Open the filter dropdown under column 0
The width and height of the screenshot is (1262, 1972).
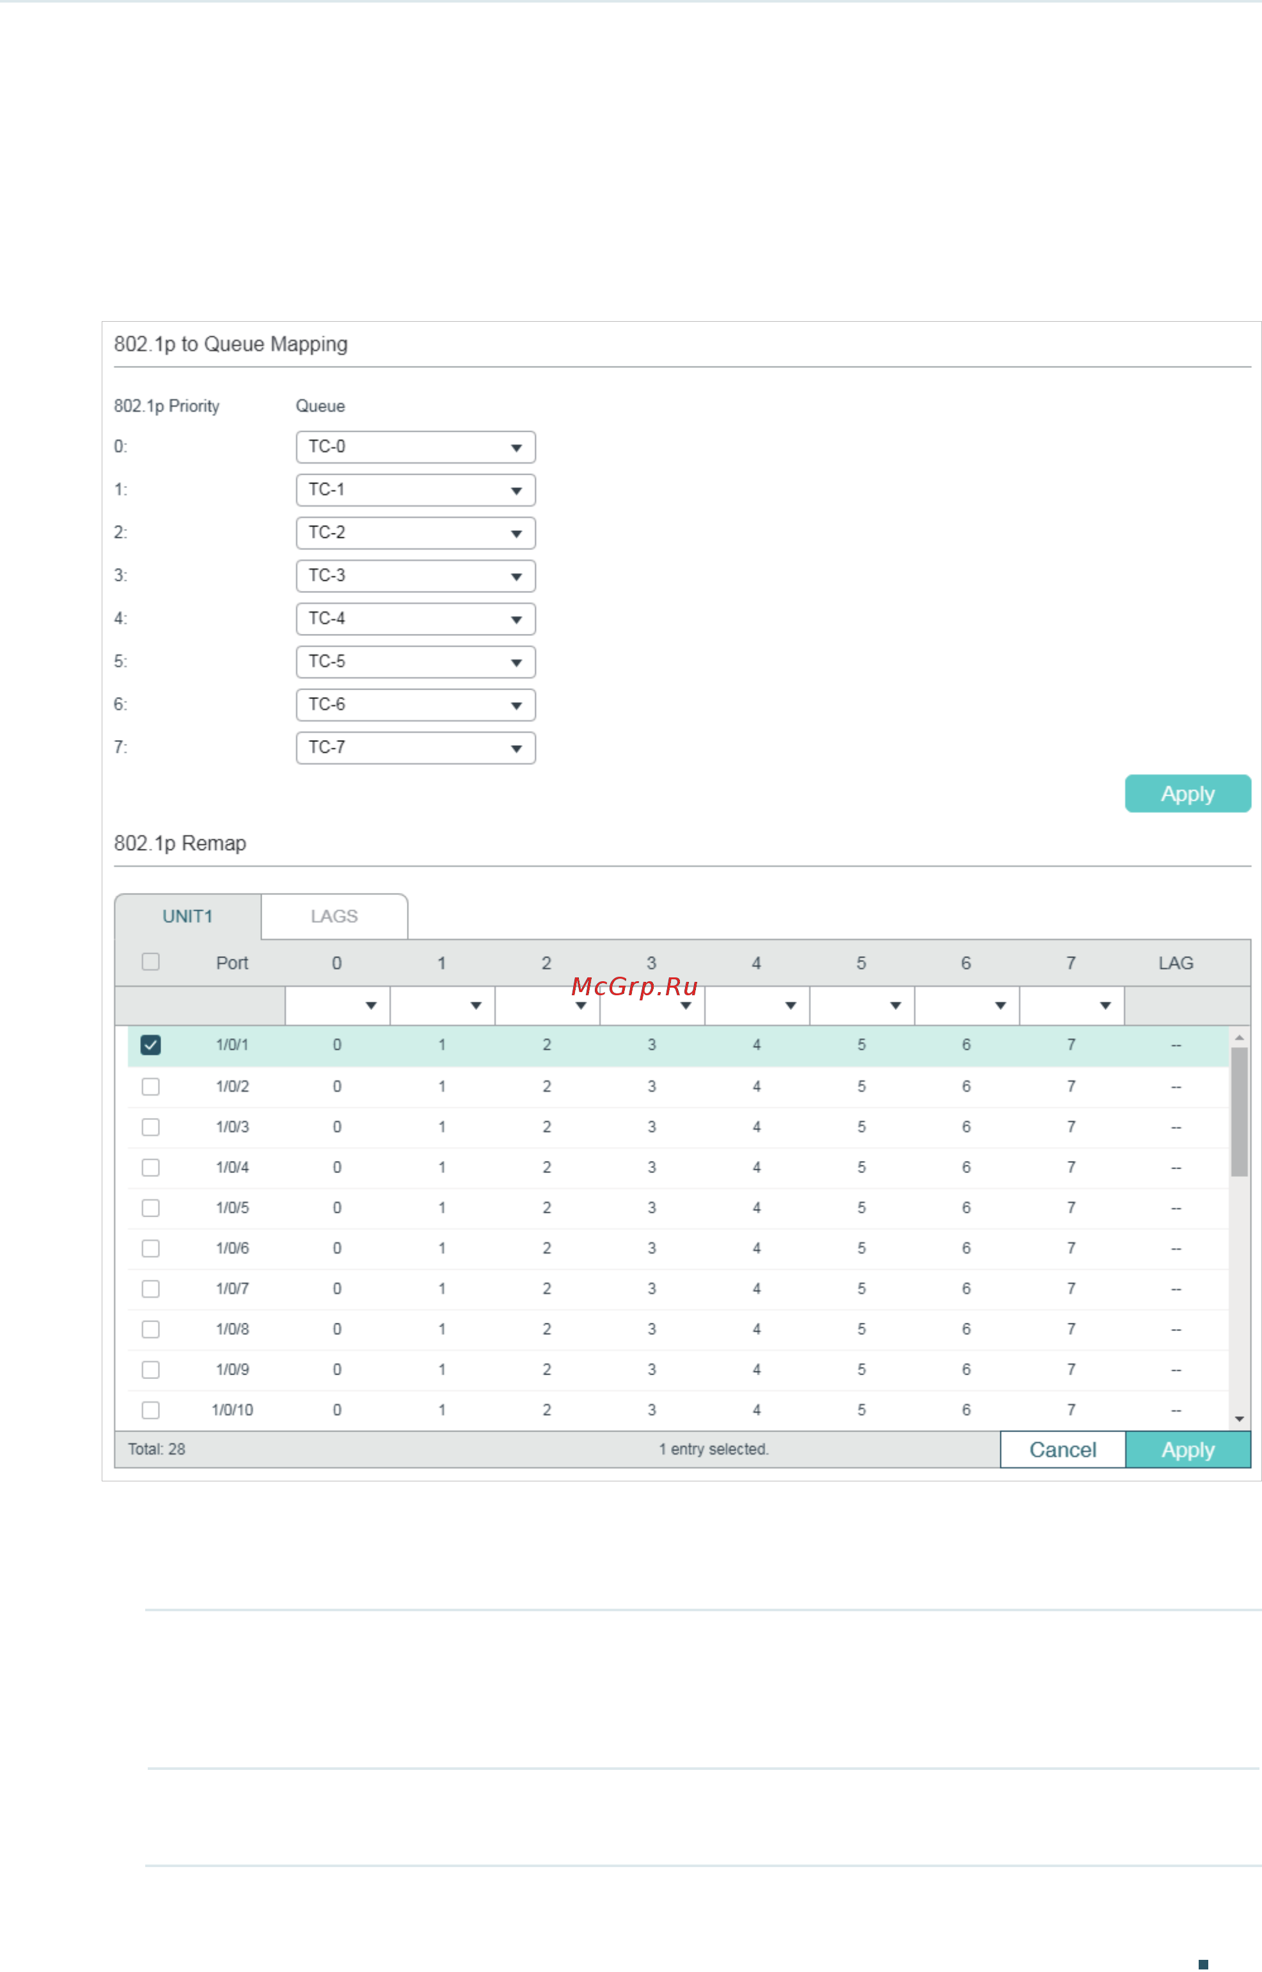[x=370, y=1006]
